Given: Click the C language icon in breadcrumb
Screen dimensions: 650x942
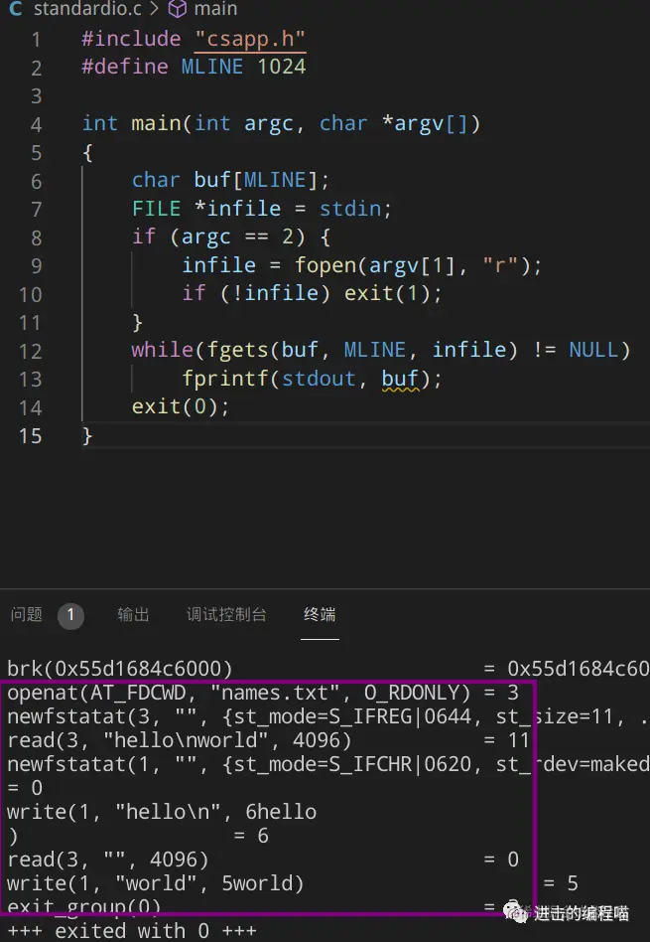Looking at the screenshot, I should [x=16, y=8].
